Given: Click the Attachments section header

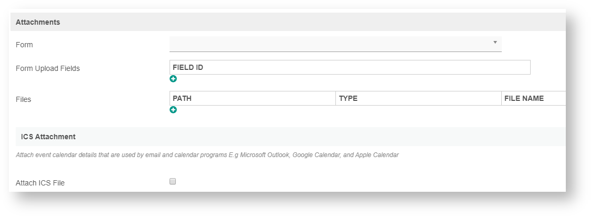Looking at the screenshot, I should tap(38, 22).
